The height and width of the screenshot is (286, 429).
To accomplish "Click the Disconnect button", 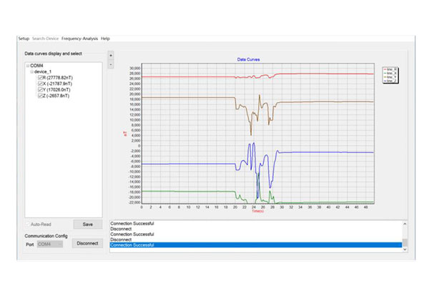I will click(x=87, y=243).
